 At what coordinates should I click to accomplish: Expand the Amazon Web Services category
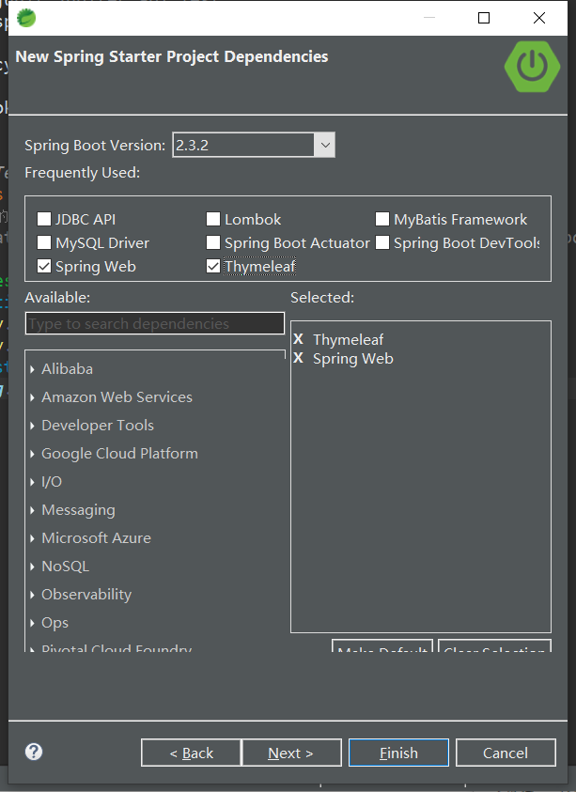pos(32,397)
